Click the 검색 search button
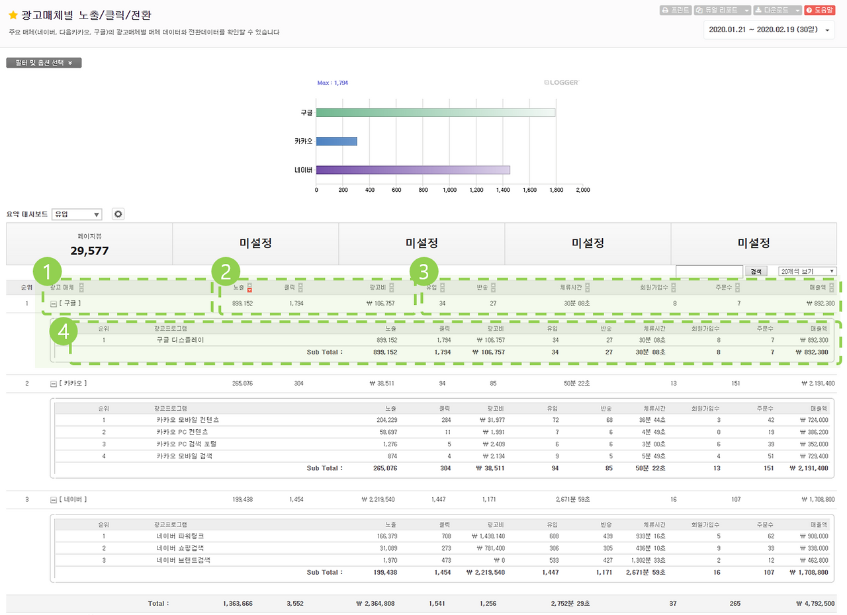Image resolution: width=847 pixels, height=615 pixels. tap(754, 272)
